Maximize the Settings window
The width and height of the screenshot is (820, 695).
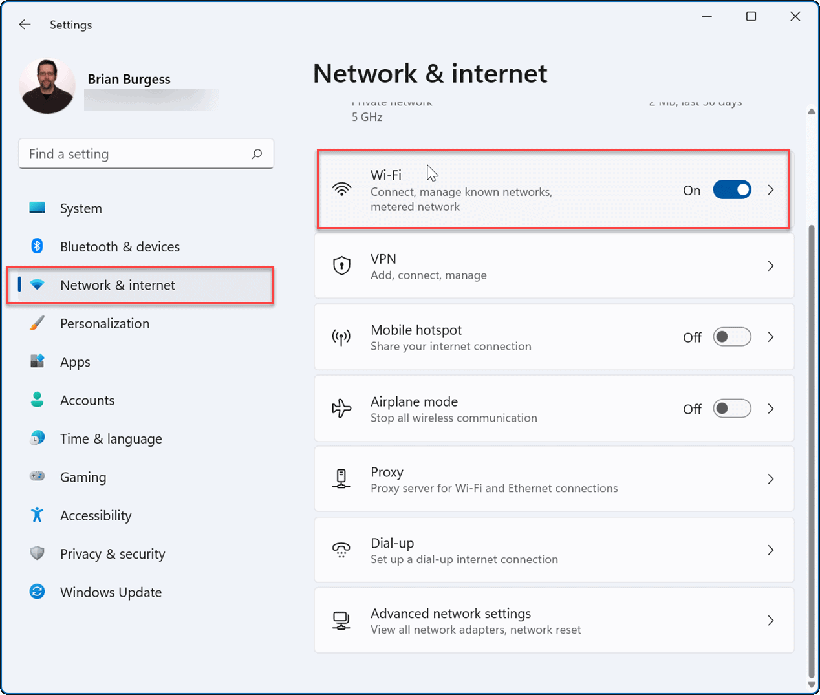click(x=751, y=16)
